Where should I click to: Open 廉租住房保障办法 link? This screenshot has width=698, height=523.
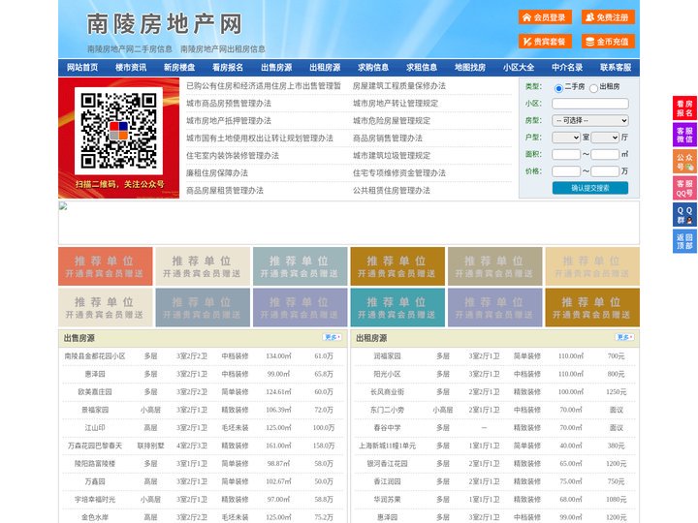coord(217,173)
